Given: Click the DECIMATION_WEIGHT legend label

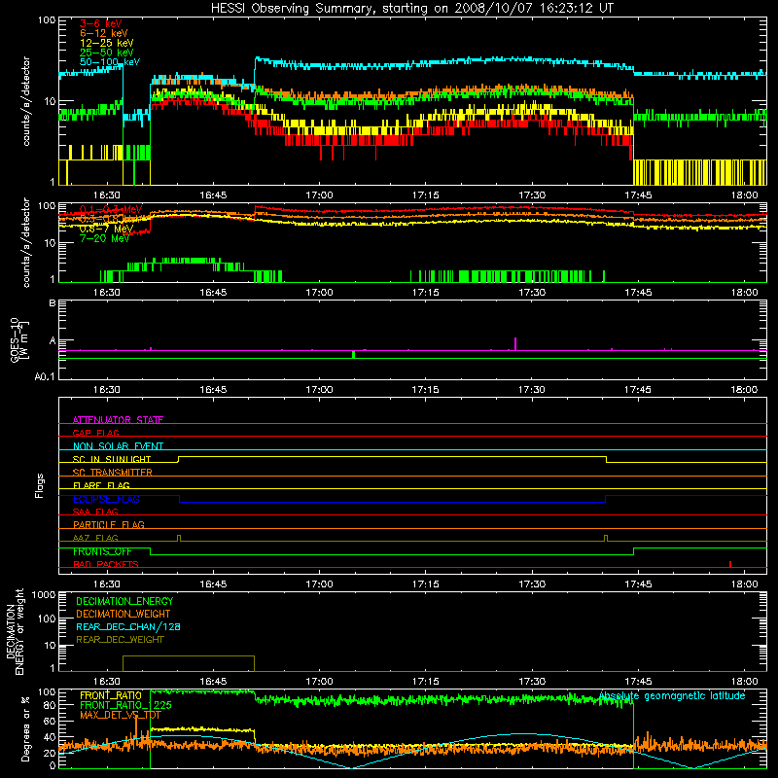Looking at the screenshot, I should point(124,614).
